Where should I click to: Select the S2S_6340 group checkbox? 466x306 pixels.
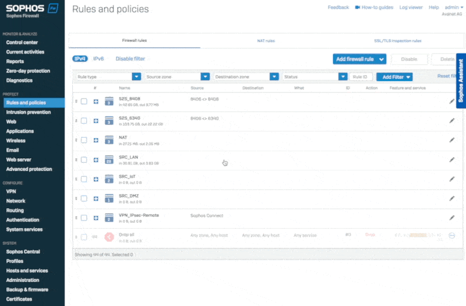coord(84,120)
